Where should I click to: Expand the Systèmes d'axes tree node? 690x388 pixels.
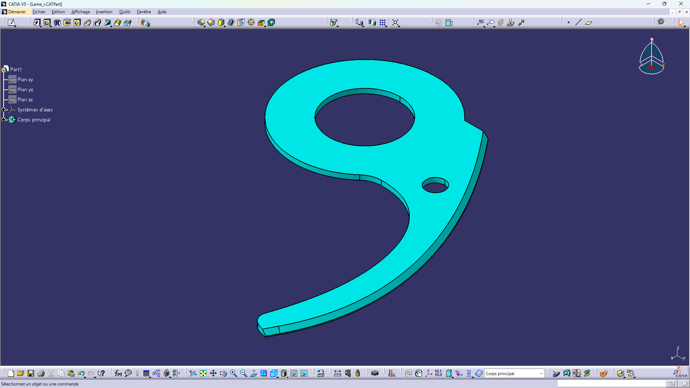point(4,110)
